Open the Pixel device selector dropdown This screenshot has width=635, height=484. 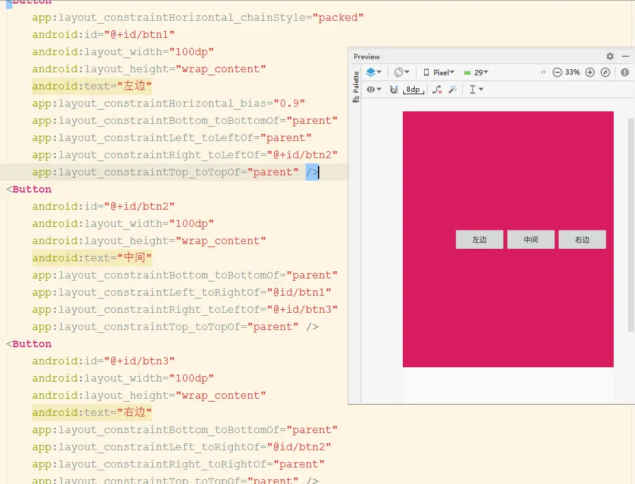point(439,72)
